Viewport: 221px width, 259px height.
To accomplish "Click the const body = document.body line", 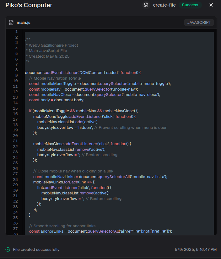I will [x=57, y=100].
